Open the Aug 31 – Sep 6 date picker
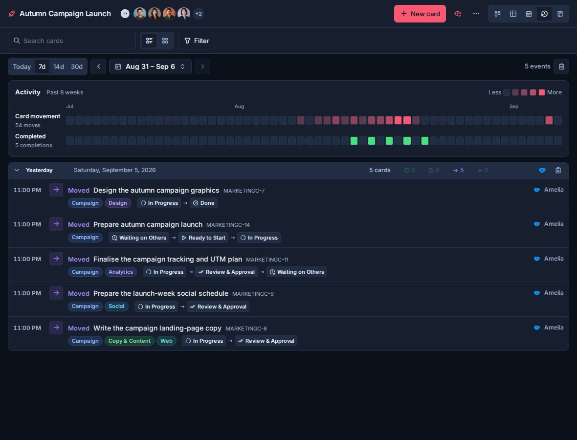 150,66
